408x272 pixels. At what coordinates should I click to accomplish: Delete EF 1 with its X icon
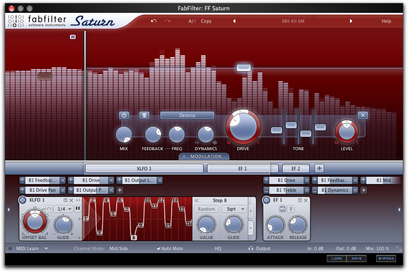(306, 200)
